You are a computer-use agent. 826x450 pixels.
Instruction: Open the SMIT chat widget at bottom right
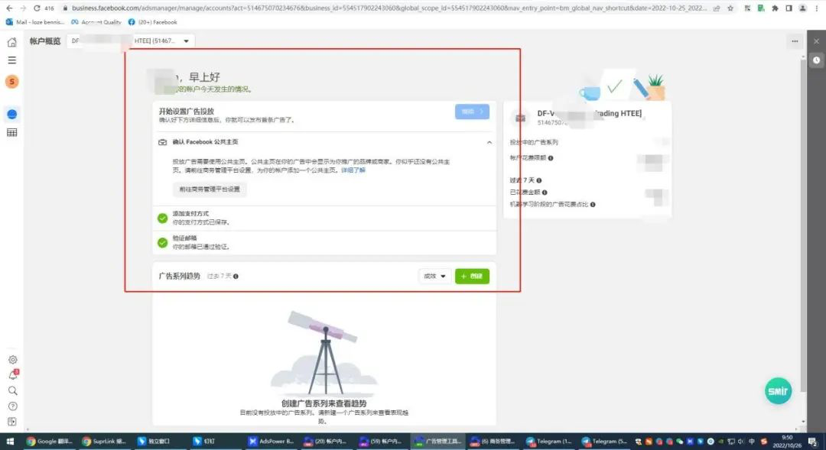point(778,390)
